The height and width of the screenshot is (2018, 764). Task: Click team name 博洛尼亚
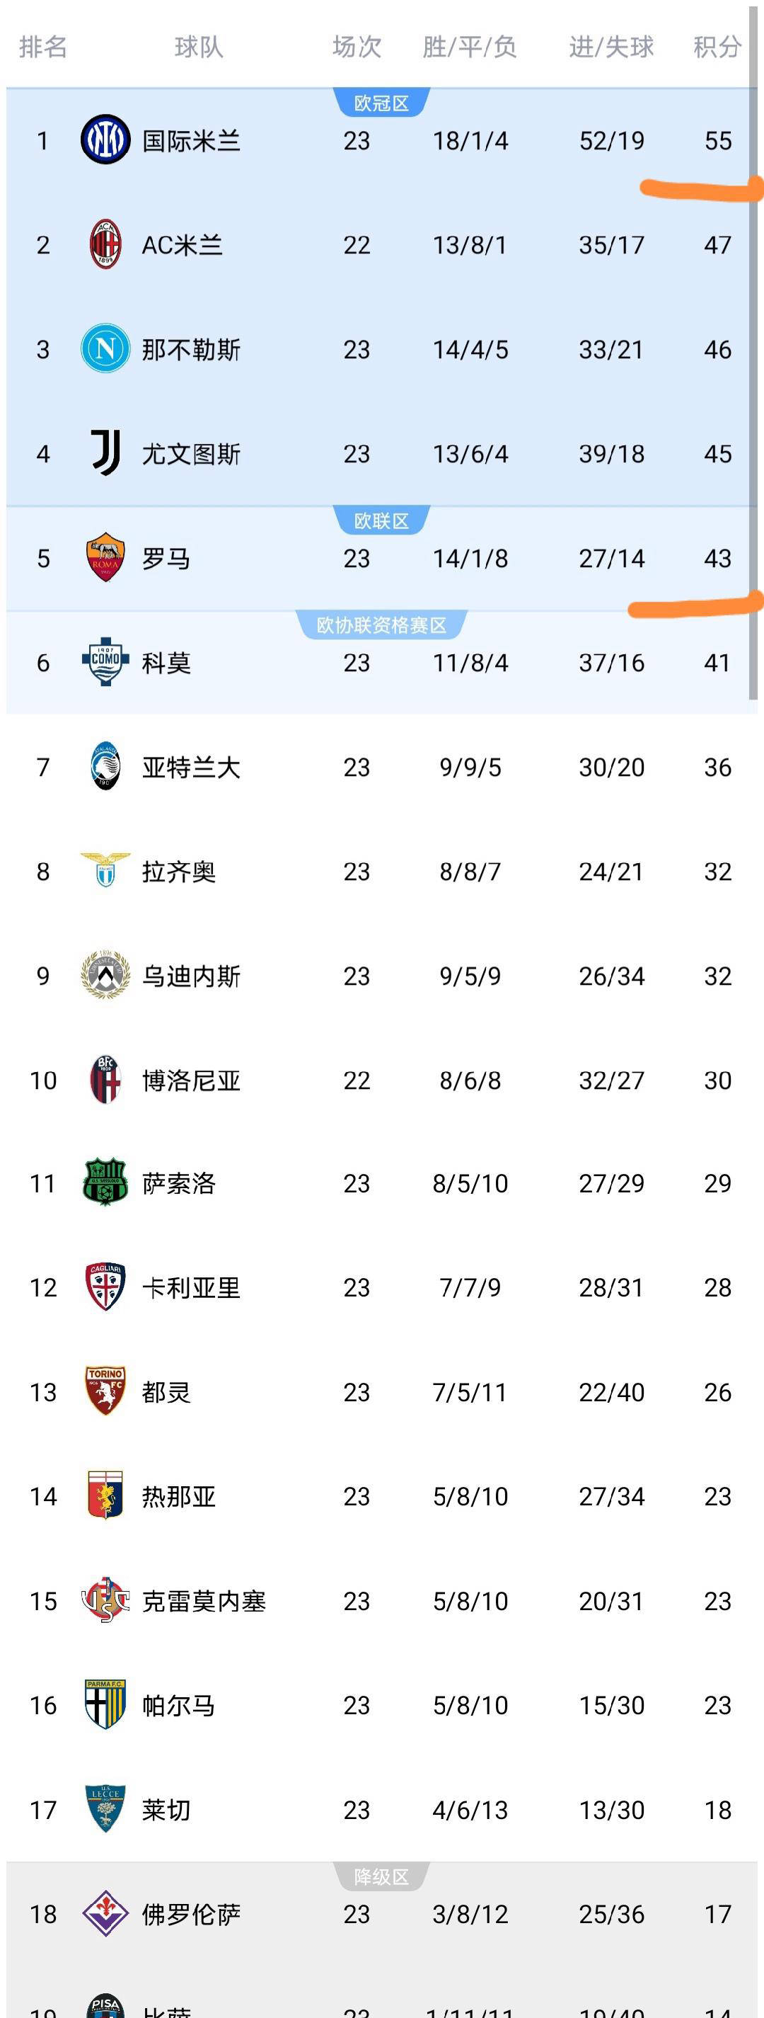(x=191, y=1081)
